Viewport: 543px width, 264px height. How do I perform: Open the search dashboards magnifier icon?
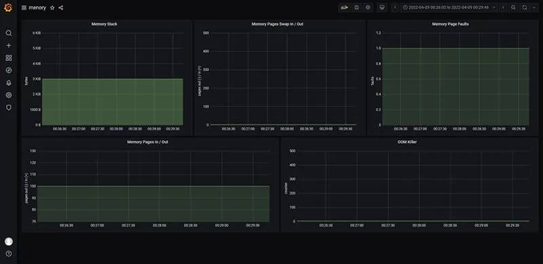click(x=9, y=33)
